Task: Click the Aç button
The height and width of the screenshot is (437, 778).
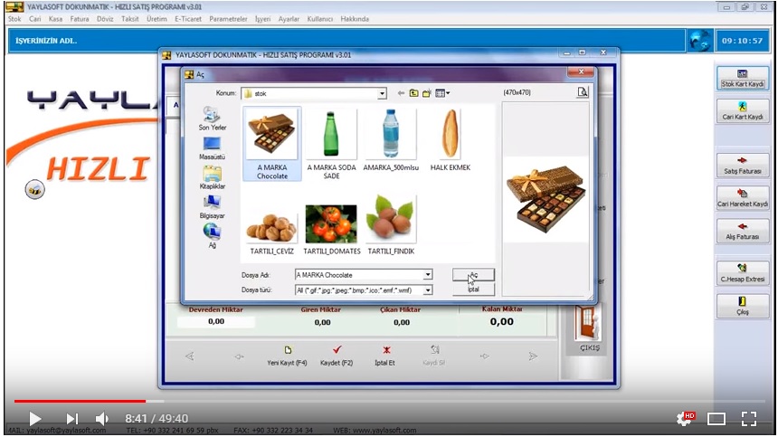Action: (473, 275)
